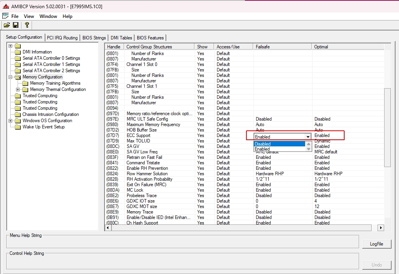Viewport: 399px width, 274px height.
Task: Switch to the PCI IRQ Routing tab
Action: click(x=62, y=38)
